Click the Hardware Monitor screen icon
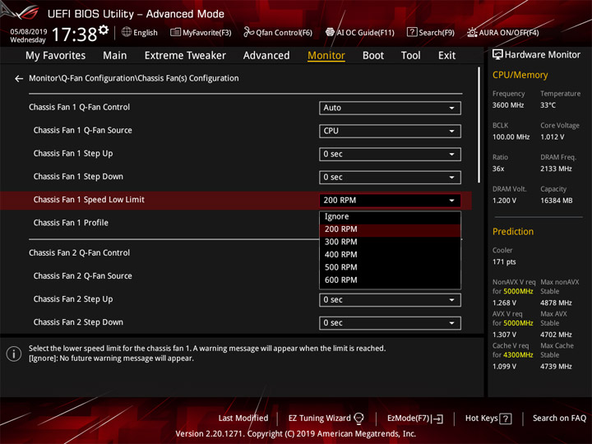592x444 pixels. (497, 54)
